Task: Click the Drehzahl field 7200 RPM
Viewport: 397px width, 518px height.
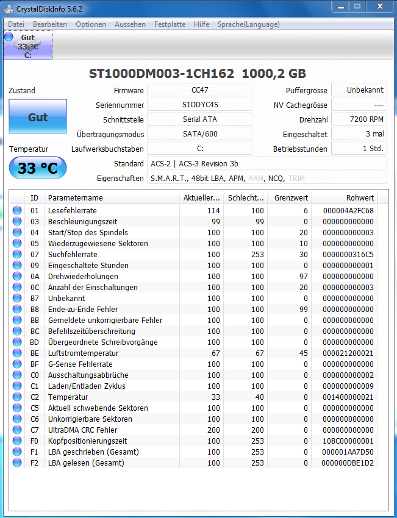Action: pyautogui.click(x=359, y=119)
